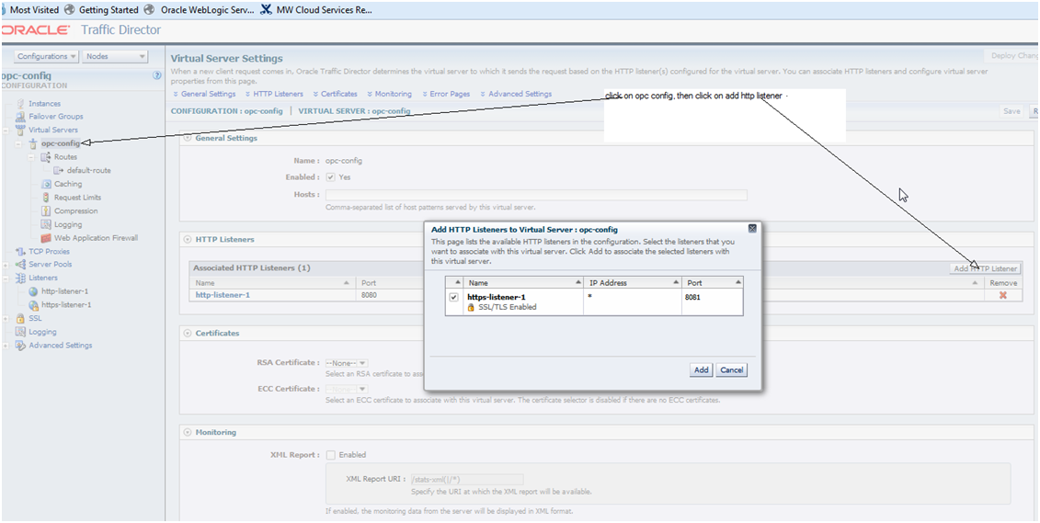Viewport: 1040px width, 523px height.
Task: Click the Hosts input field
Action: tap(536, 195)
